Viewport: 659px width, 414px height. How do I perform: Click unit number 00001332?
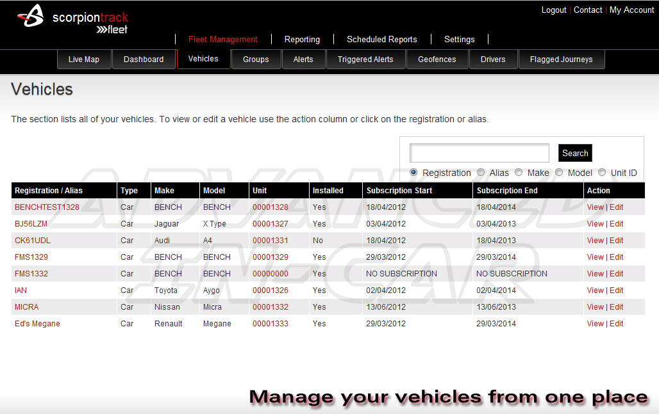(271, 307)
